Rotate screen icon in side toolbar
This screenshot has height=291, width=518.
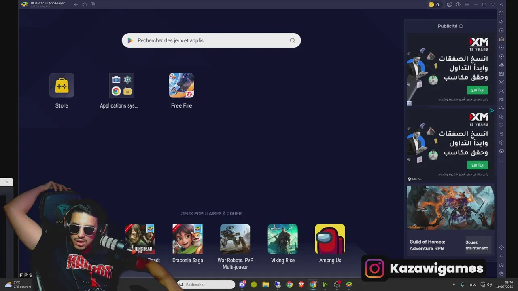click(501, 117)
